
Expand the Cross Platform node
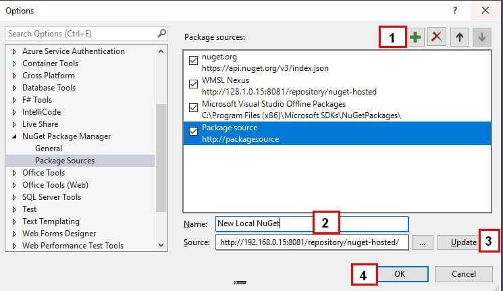click(14, 76)
